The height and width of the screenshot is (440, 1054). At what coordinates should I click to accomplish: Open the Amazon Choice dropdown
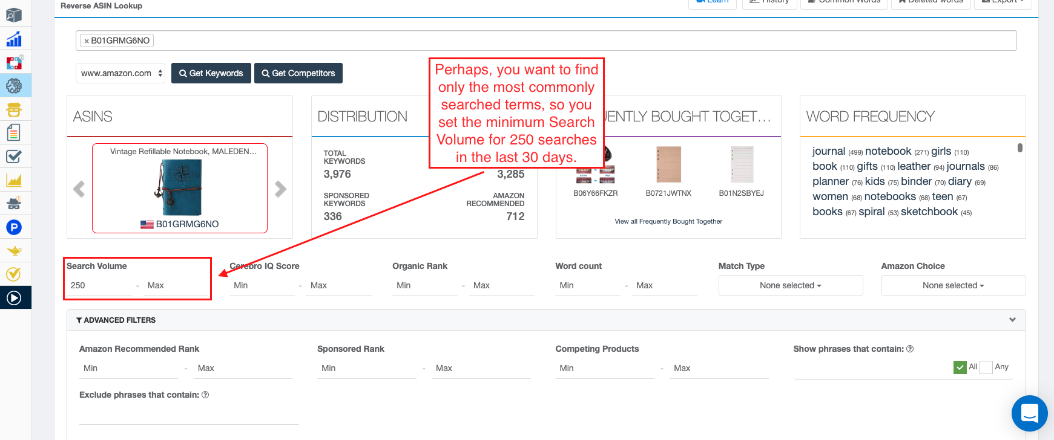[953, 285]
